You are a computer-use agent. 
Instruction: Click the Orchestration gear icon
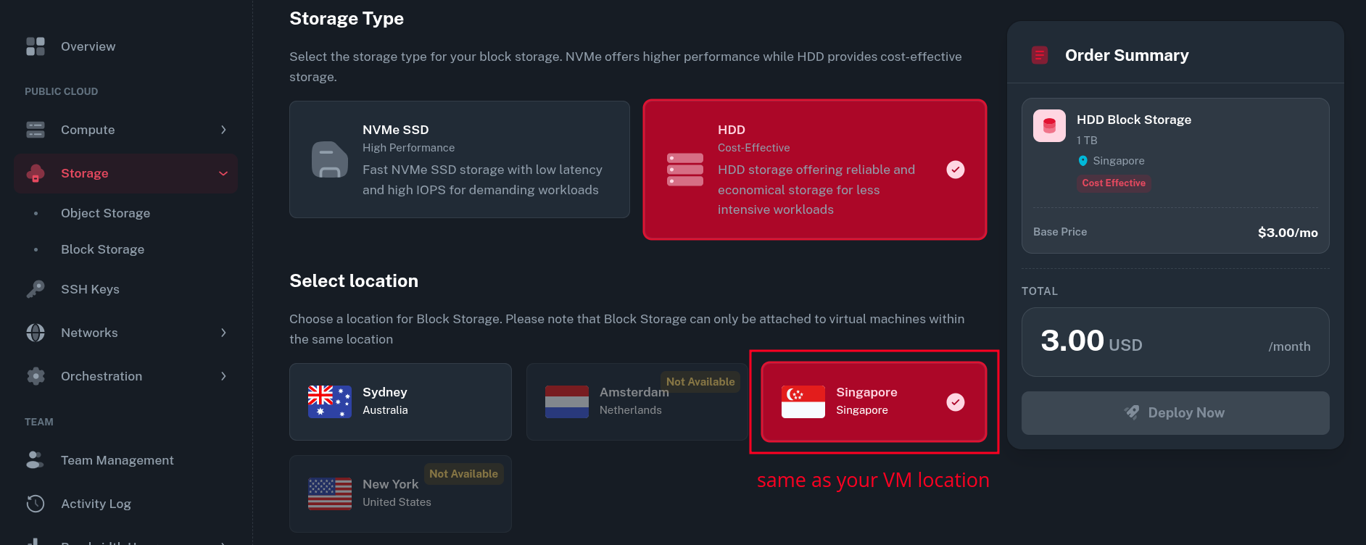click(36, 376)
